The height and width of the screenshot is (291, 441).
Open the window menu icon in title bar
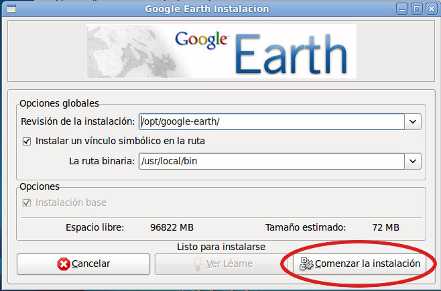click(x=9, y=9)
